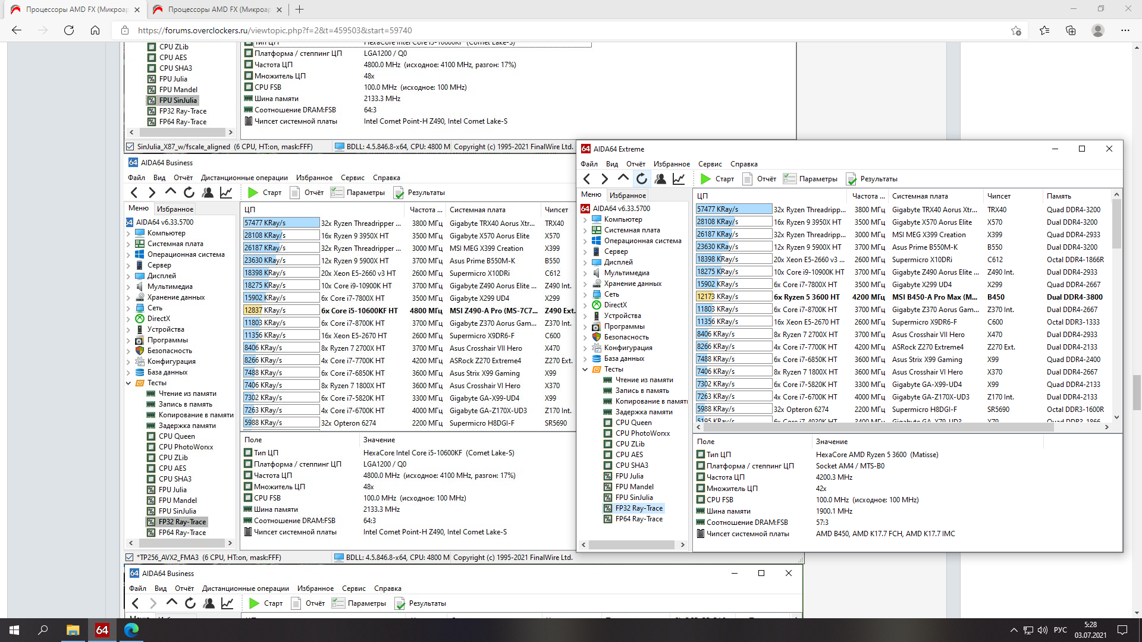Open AIDA64 from the Windows taskbar

(102, 630)
